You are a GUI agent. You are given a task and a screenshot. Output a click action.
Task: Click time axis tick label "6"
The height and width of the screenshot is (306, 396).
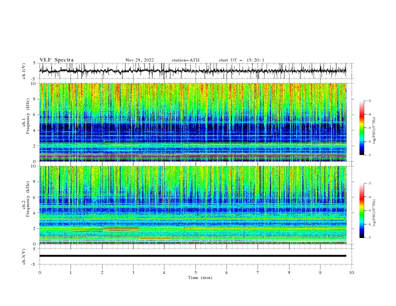pos(226,272)
